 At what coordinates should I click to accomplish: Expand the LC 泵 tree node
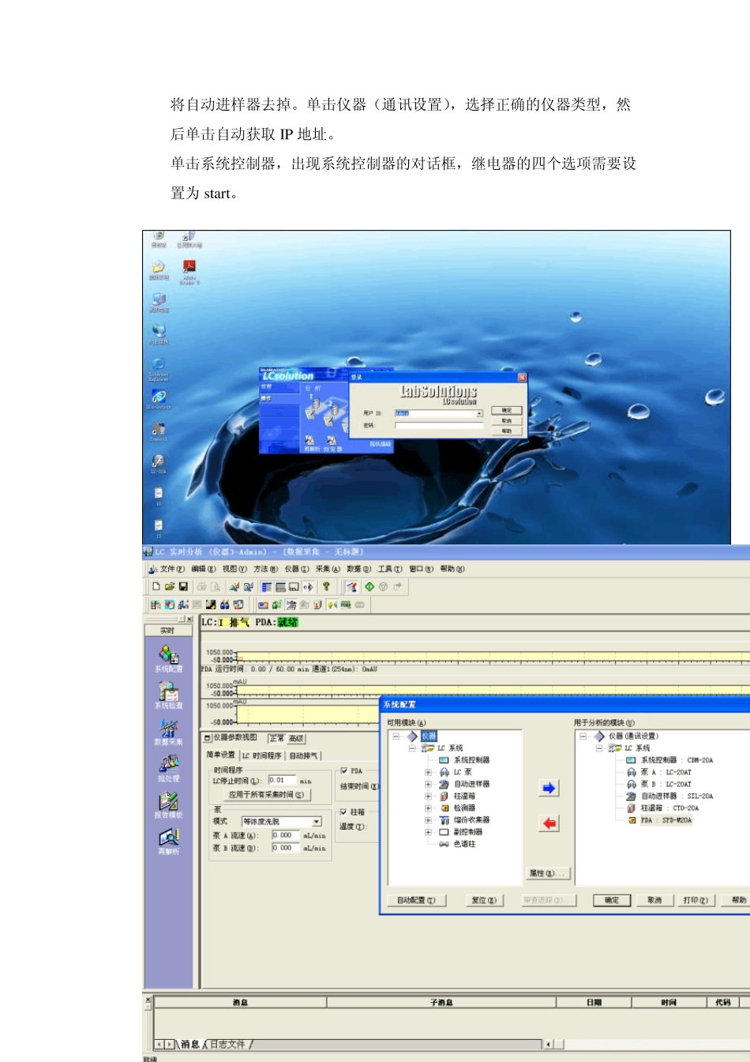click(428, 772)
